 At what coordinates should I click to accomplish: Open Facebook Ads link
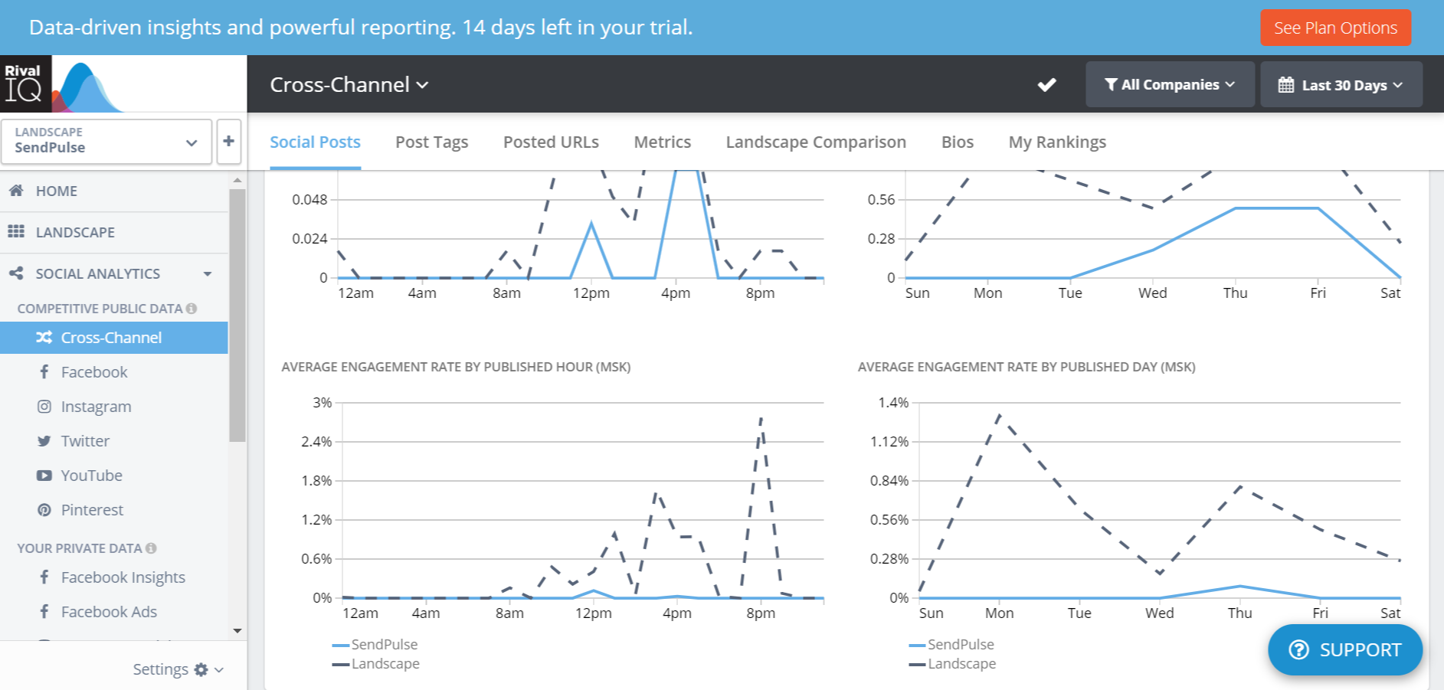tap(109, 612)
